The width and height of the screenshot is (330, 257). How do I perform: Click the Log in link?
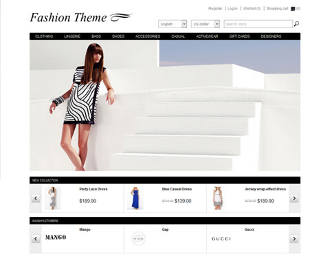click(x=232, y=8)
